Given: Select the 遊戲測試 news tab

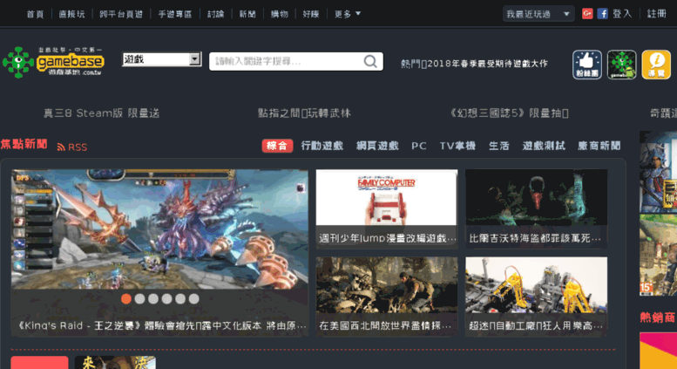Looking at the screenshot, I should 544,146.
